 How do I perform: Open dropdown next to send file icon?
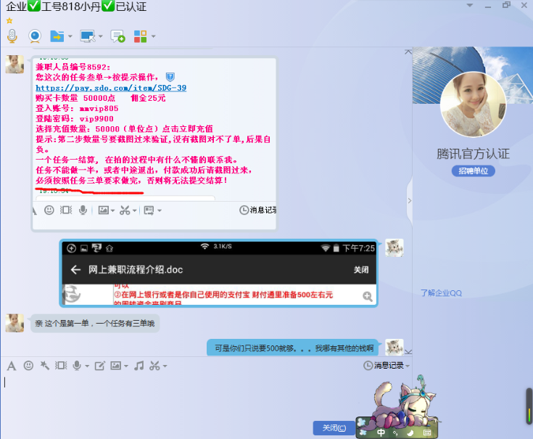coord(70,36)
